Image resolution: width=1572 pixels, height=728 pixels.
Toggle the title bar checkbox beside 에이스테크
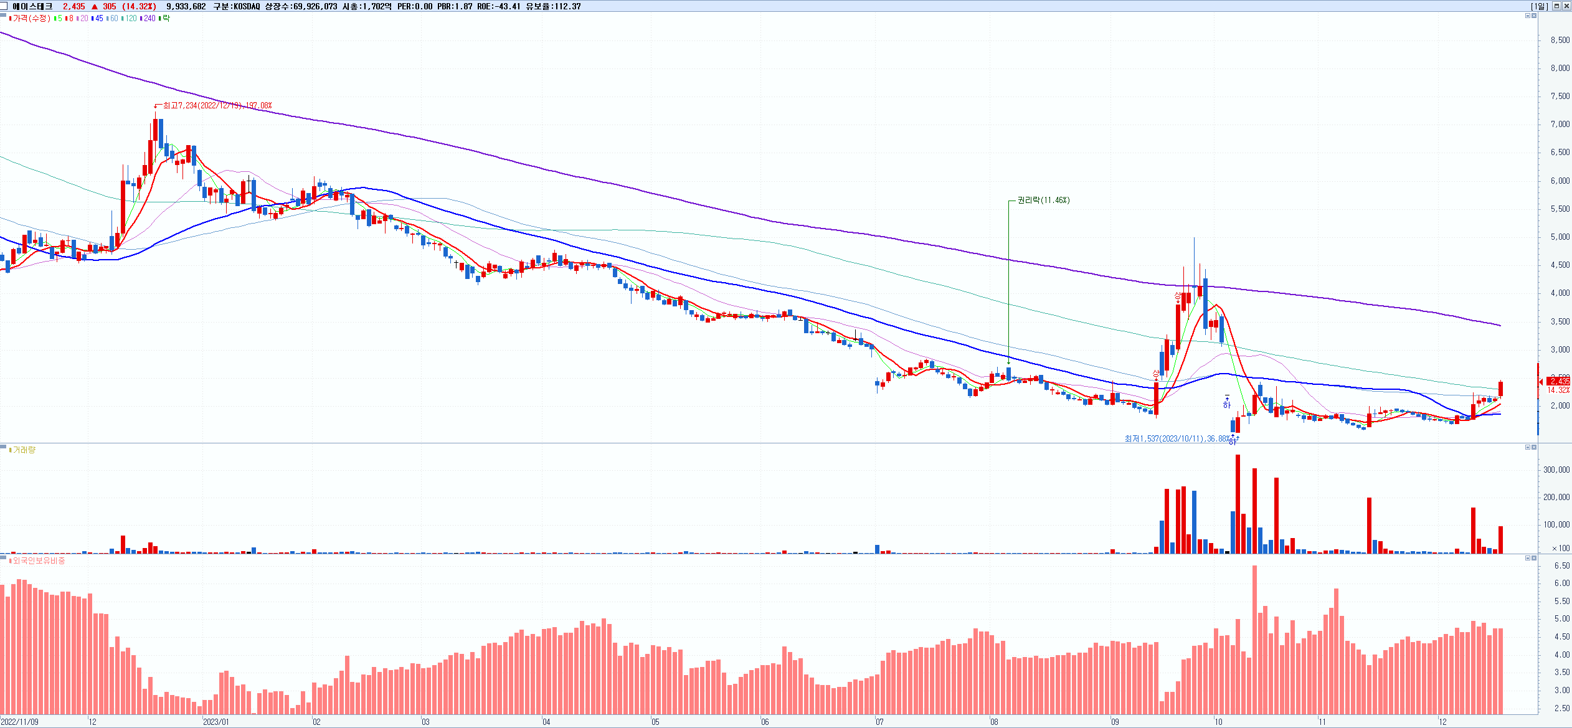(4, 6)
